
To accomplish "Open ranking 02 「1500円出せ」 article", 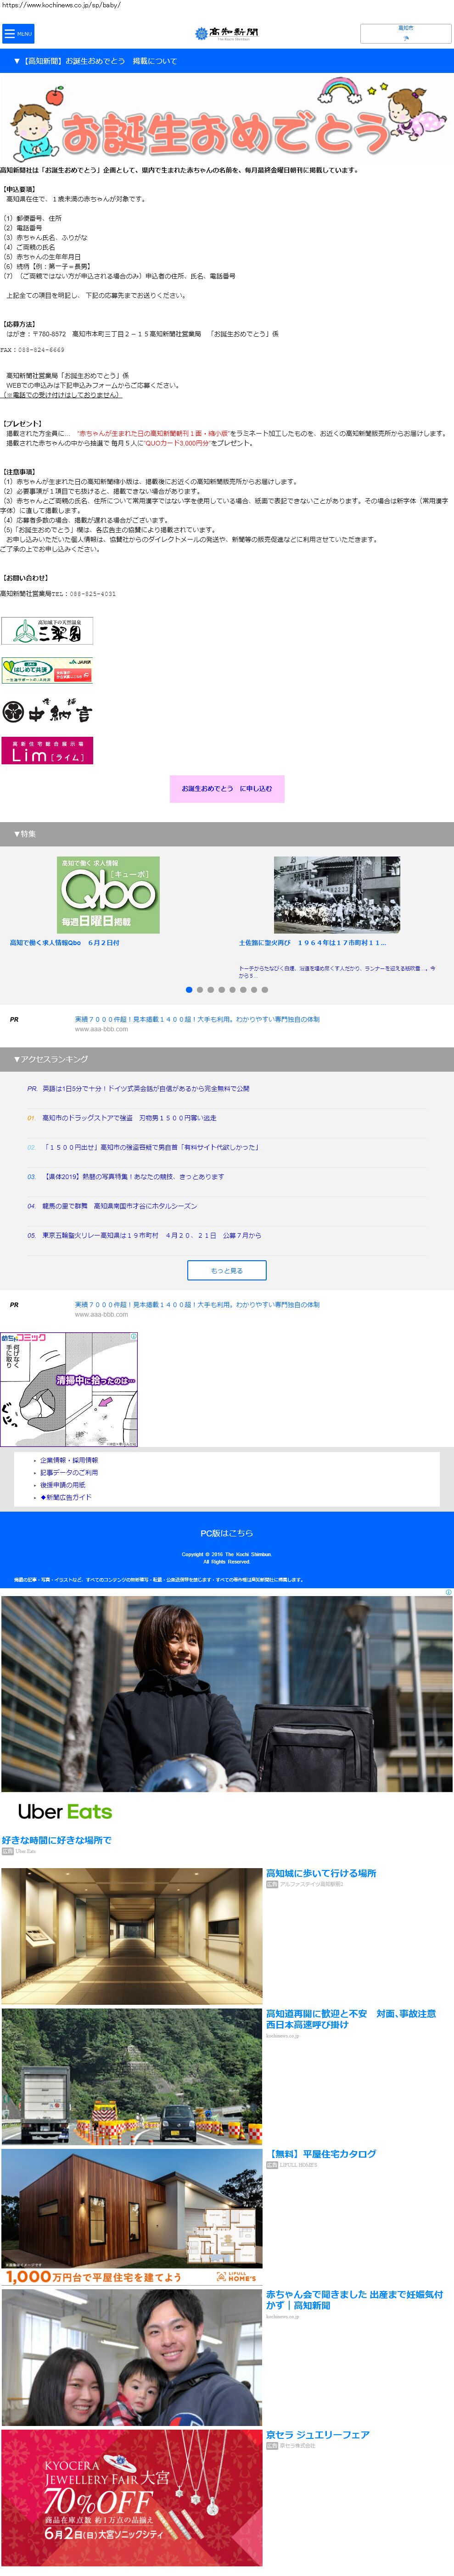I will point(150,1147).
